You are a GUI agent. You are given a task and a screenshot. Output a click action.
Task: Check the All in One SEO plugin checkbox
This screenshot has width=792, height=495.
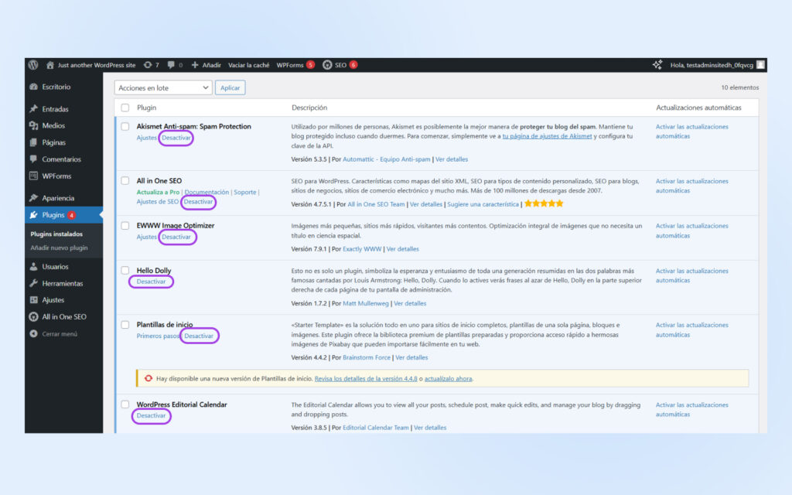click(x=125, y=181)
